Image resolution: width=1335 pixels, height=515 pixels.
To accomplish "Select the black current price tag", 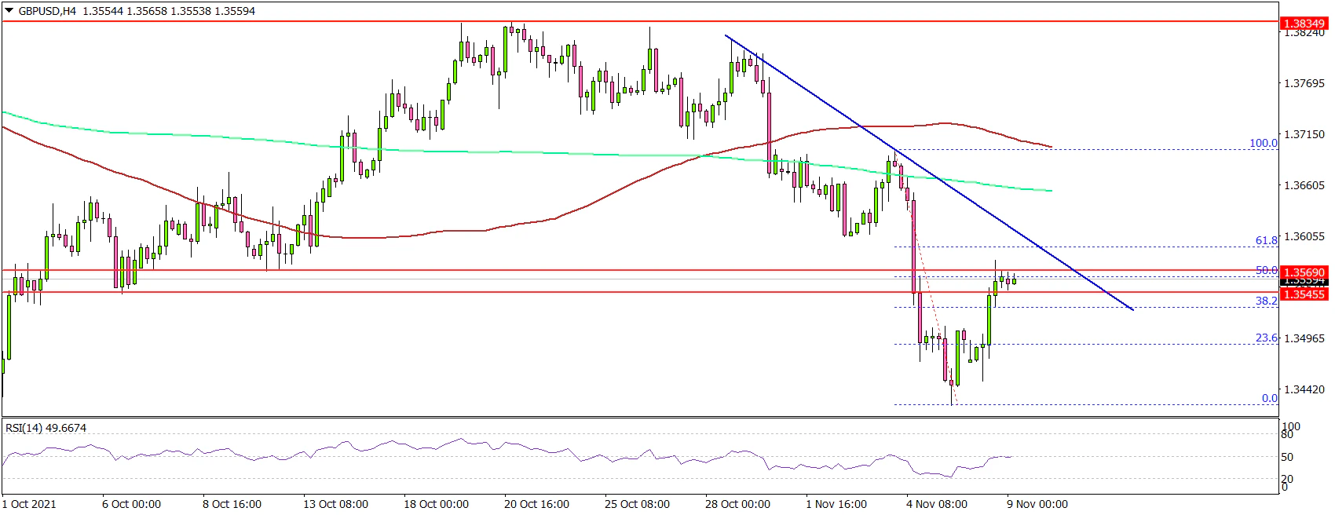I will coord(1304,282).
